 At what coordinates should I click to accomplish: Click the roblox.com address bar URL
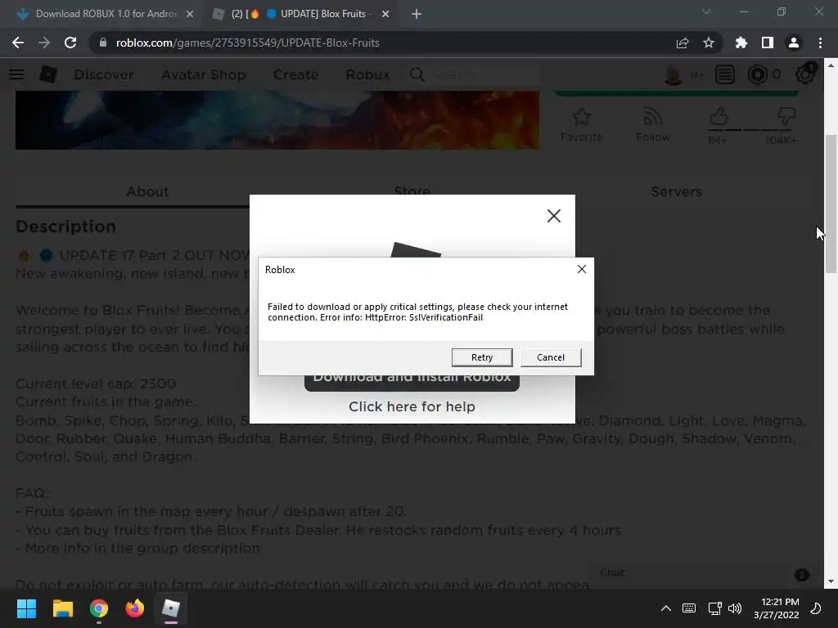pos(247,43)
